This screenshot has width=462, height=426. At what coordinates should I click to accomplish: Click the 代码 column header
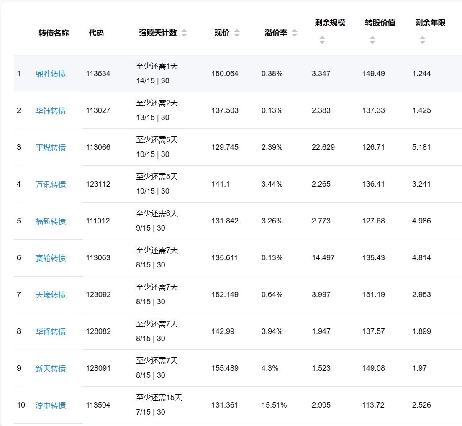coord(96,33)
